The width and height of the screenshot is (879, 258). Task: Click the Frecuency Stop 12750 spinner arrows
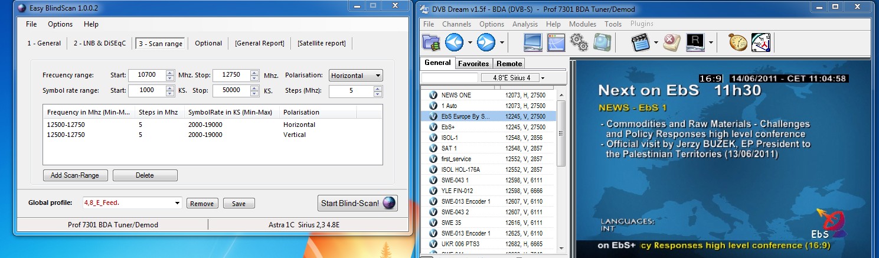point(254,76)
